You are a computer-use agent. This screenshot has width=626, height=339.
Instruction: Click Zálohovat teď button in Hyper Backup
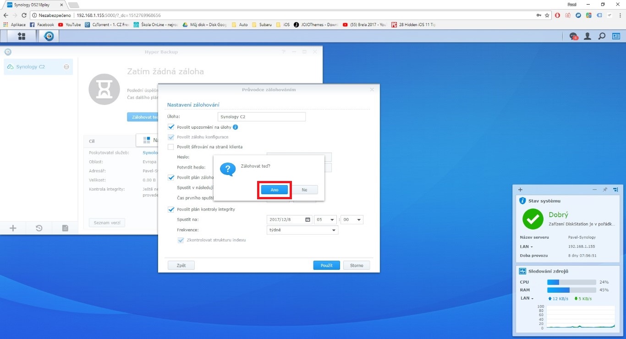(x=143, y=117)
